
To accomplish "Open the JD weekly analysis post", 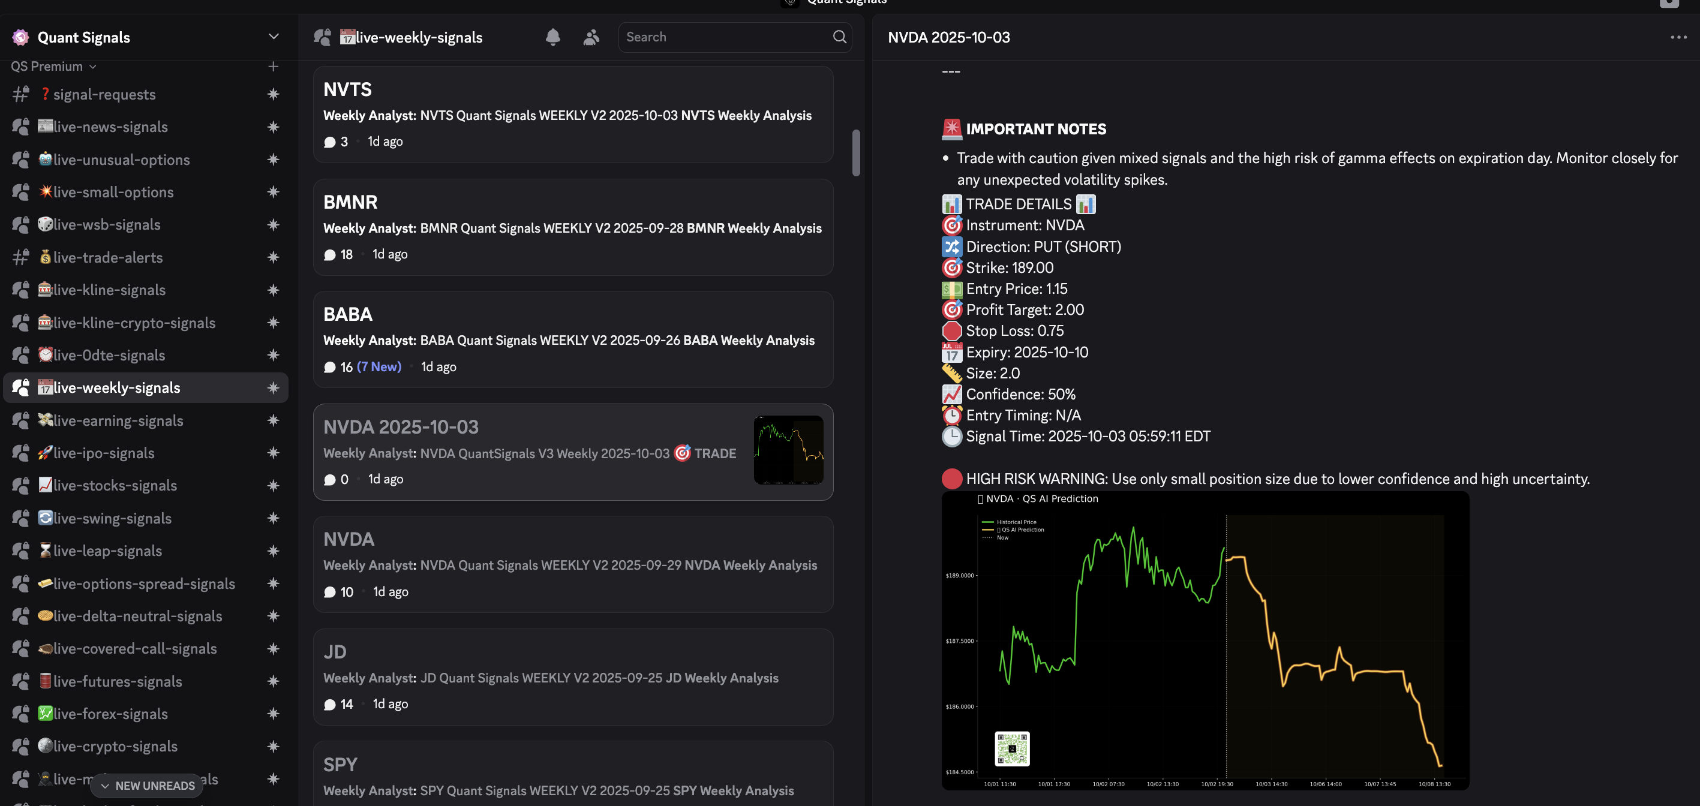I will (x=573, y=676).
